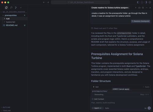Open the Search magnifier icon in sidebar

pos(11,8)
